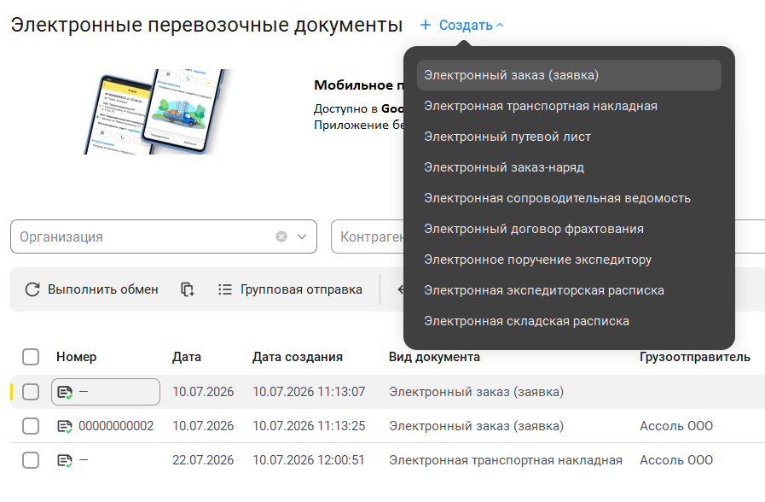Select Электронный заказ (заявка) menu entry
The height and width of the screenshot is (502, 765).
(569, 75)
